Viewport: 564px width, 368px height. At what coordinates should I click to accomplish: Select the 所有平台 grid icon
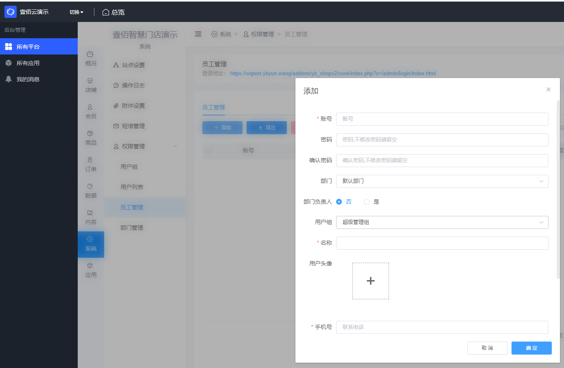pos(9,47)
